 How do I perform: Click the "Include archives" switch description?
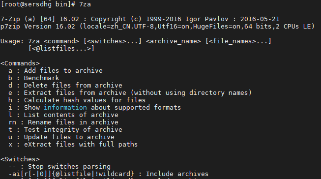[x=177, y=174]
